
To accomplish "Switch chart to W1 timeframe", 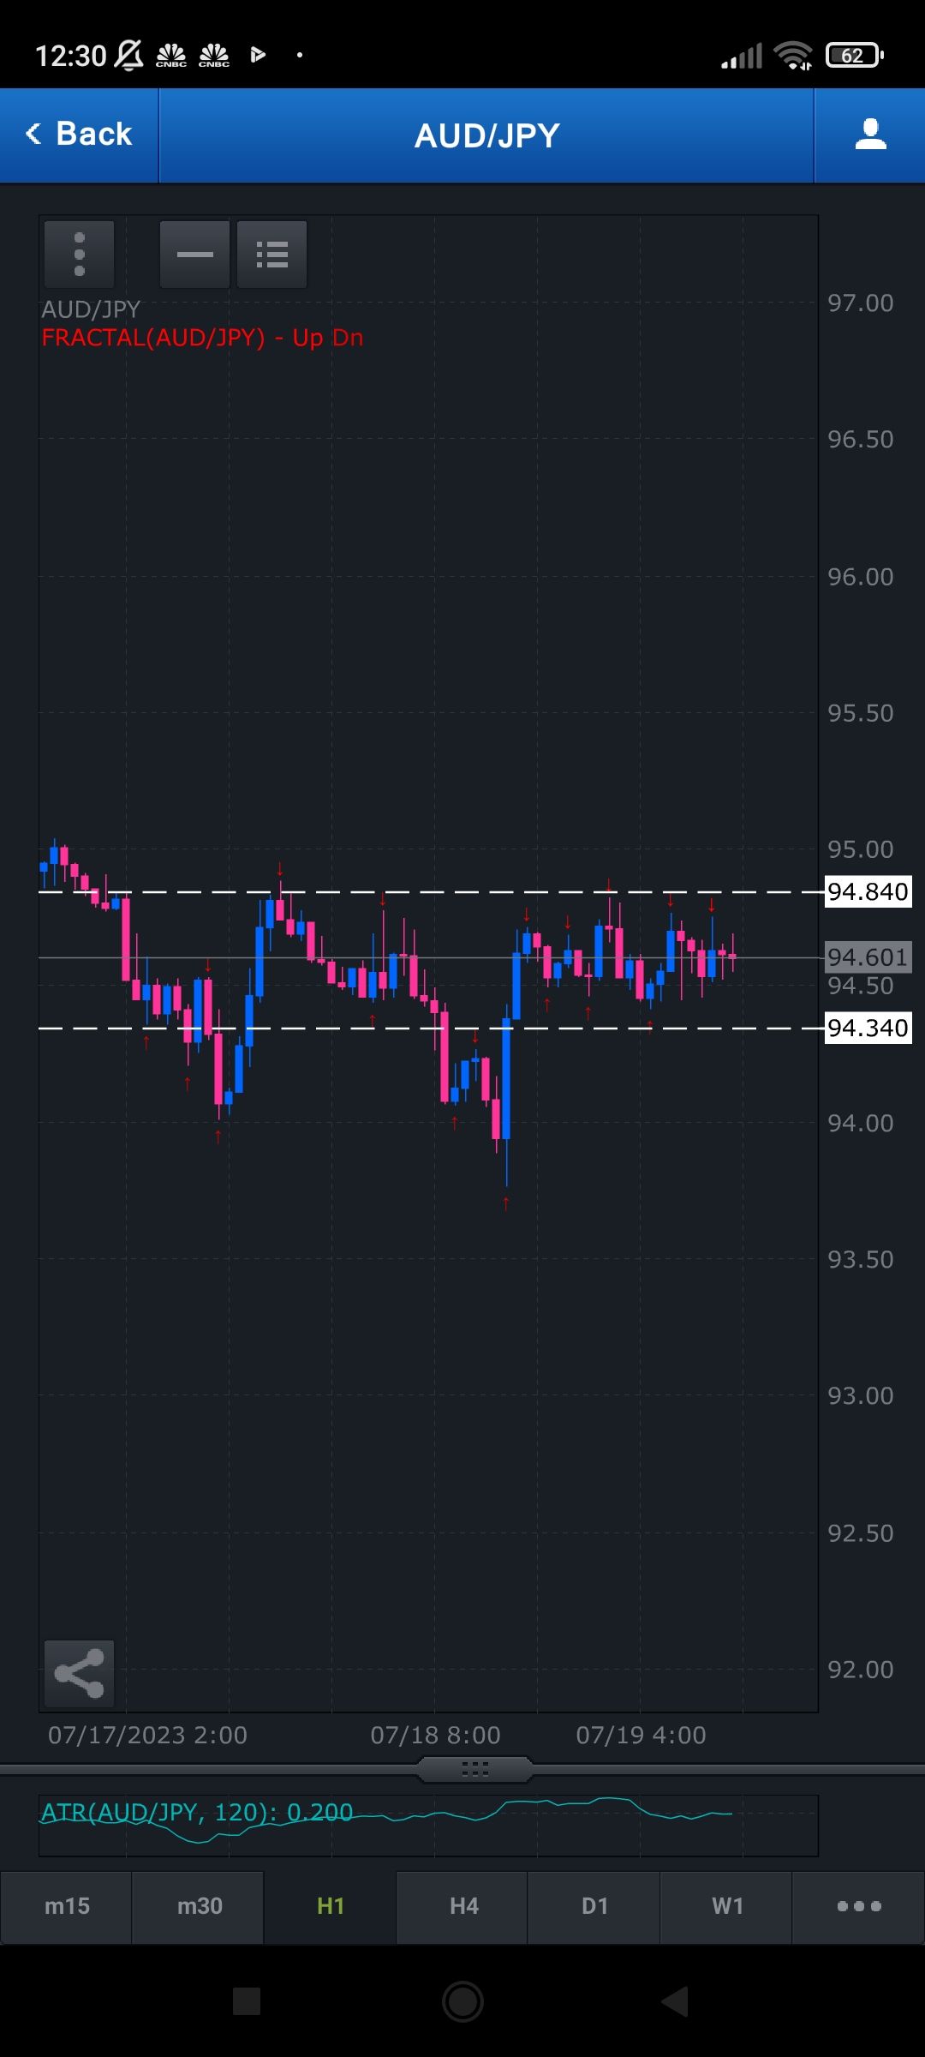I will tap(727, 1905).
